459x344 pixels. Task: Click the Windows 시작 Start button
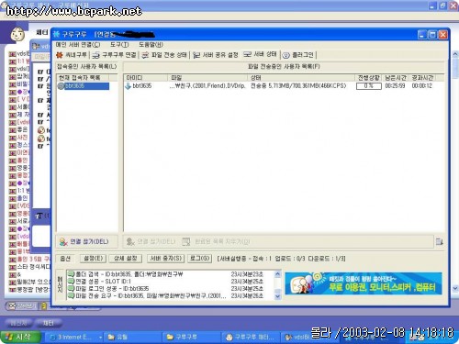click(x=20, y=337)
